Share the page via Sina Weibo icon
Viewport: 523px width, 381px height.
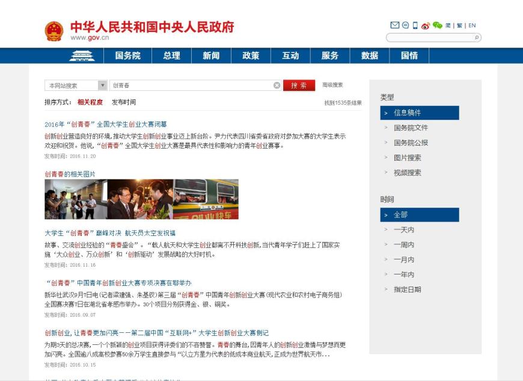coord(425,25)
